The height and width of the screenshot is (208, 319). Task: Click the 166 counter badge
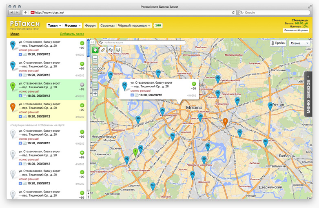[x=158, y=26]
